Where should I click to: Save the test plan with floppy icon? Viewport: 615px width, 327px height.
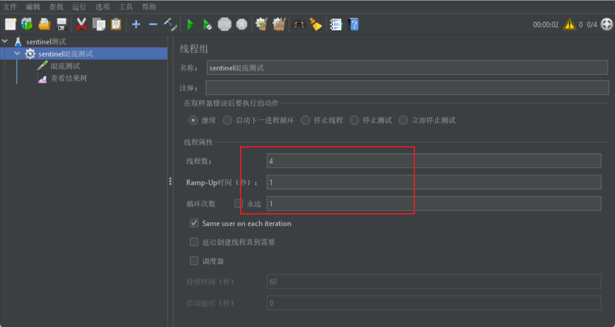tap(61, 24)
